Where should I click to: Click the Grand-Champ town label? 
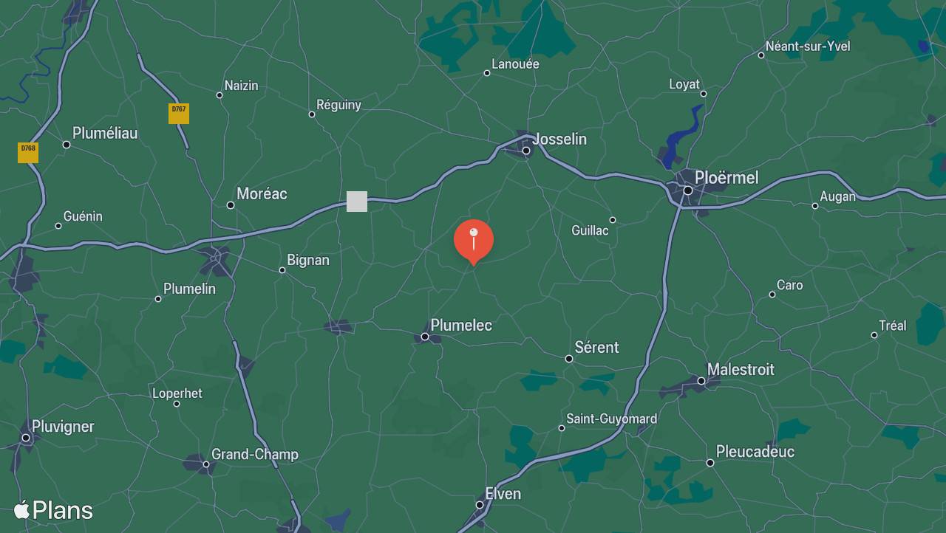pyautogui.click(x=255, y=454)
